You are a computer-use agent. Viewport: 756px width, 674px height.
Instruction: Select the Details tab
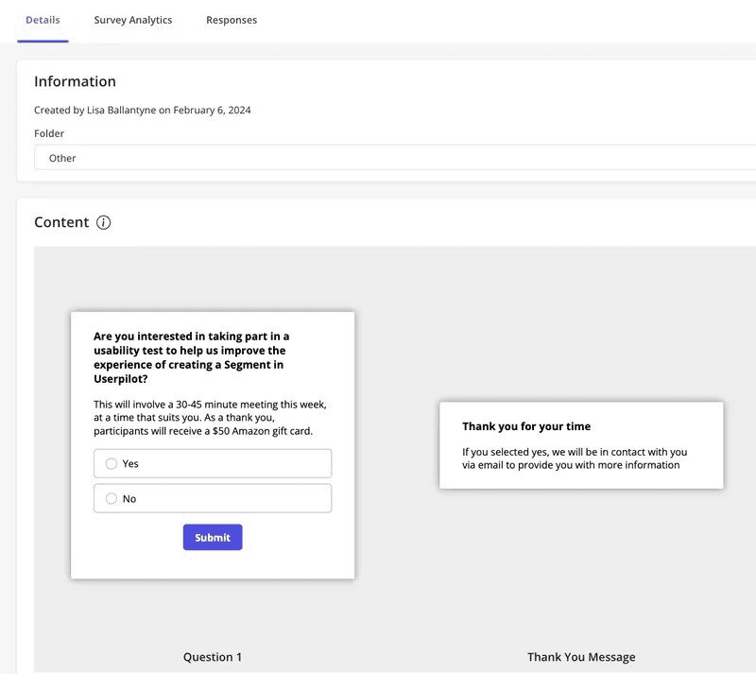(43, 19)
